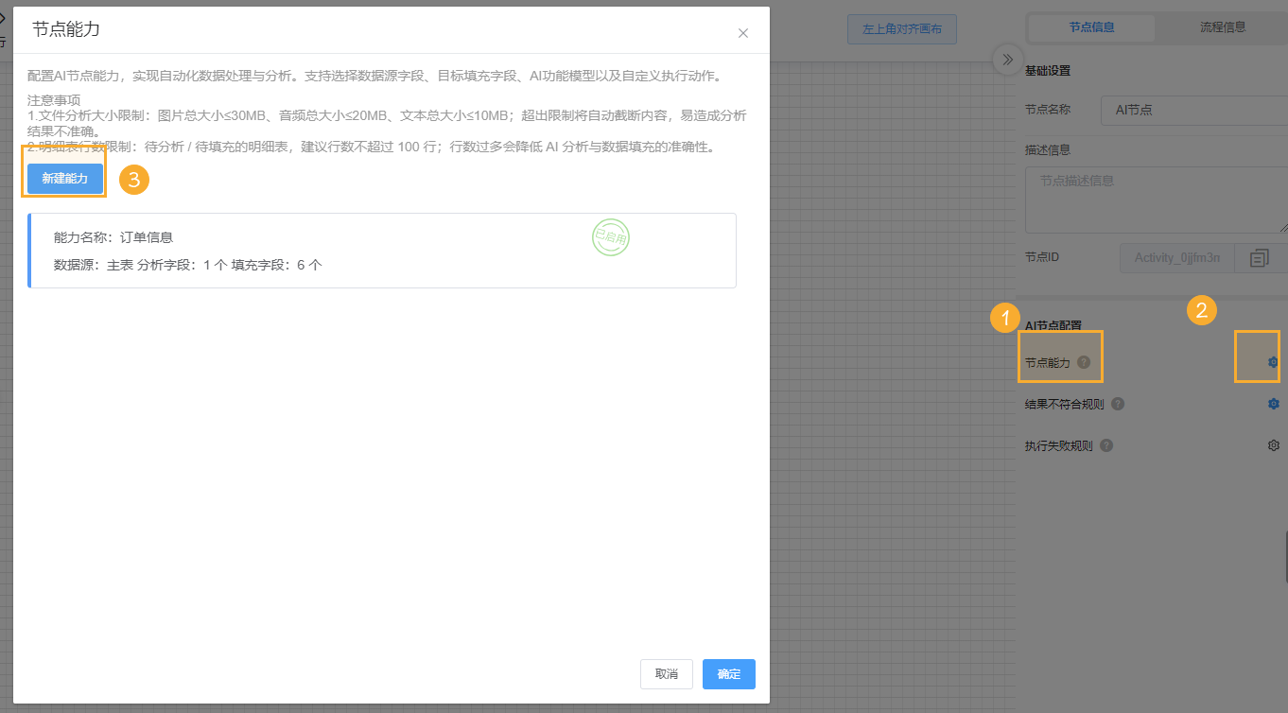Switch to 流程信息 tab

pos(1222,27)
